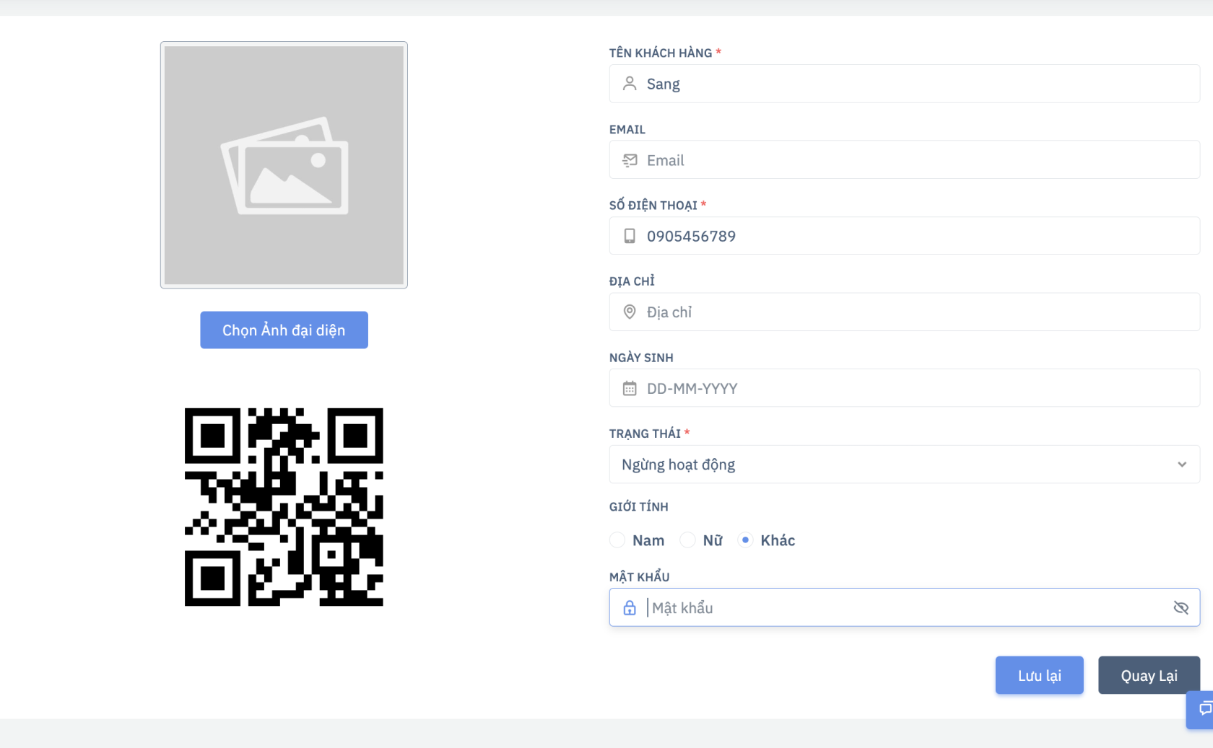
Task: Click the Lưu lại save button
Action: pos(1040,675)
